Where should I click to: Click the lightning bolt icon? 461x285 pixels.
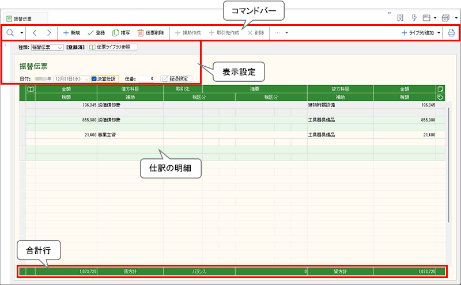coord(414,18)
